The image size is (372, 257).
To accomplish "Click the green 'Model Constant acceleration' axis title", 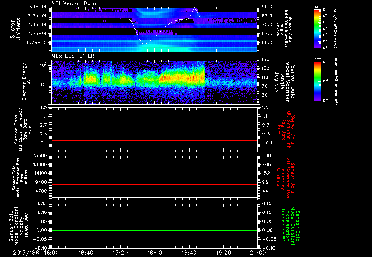I will tap(291, 227).
